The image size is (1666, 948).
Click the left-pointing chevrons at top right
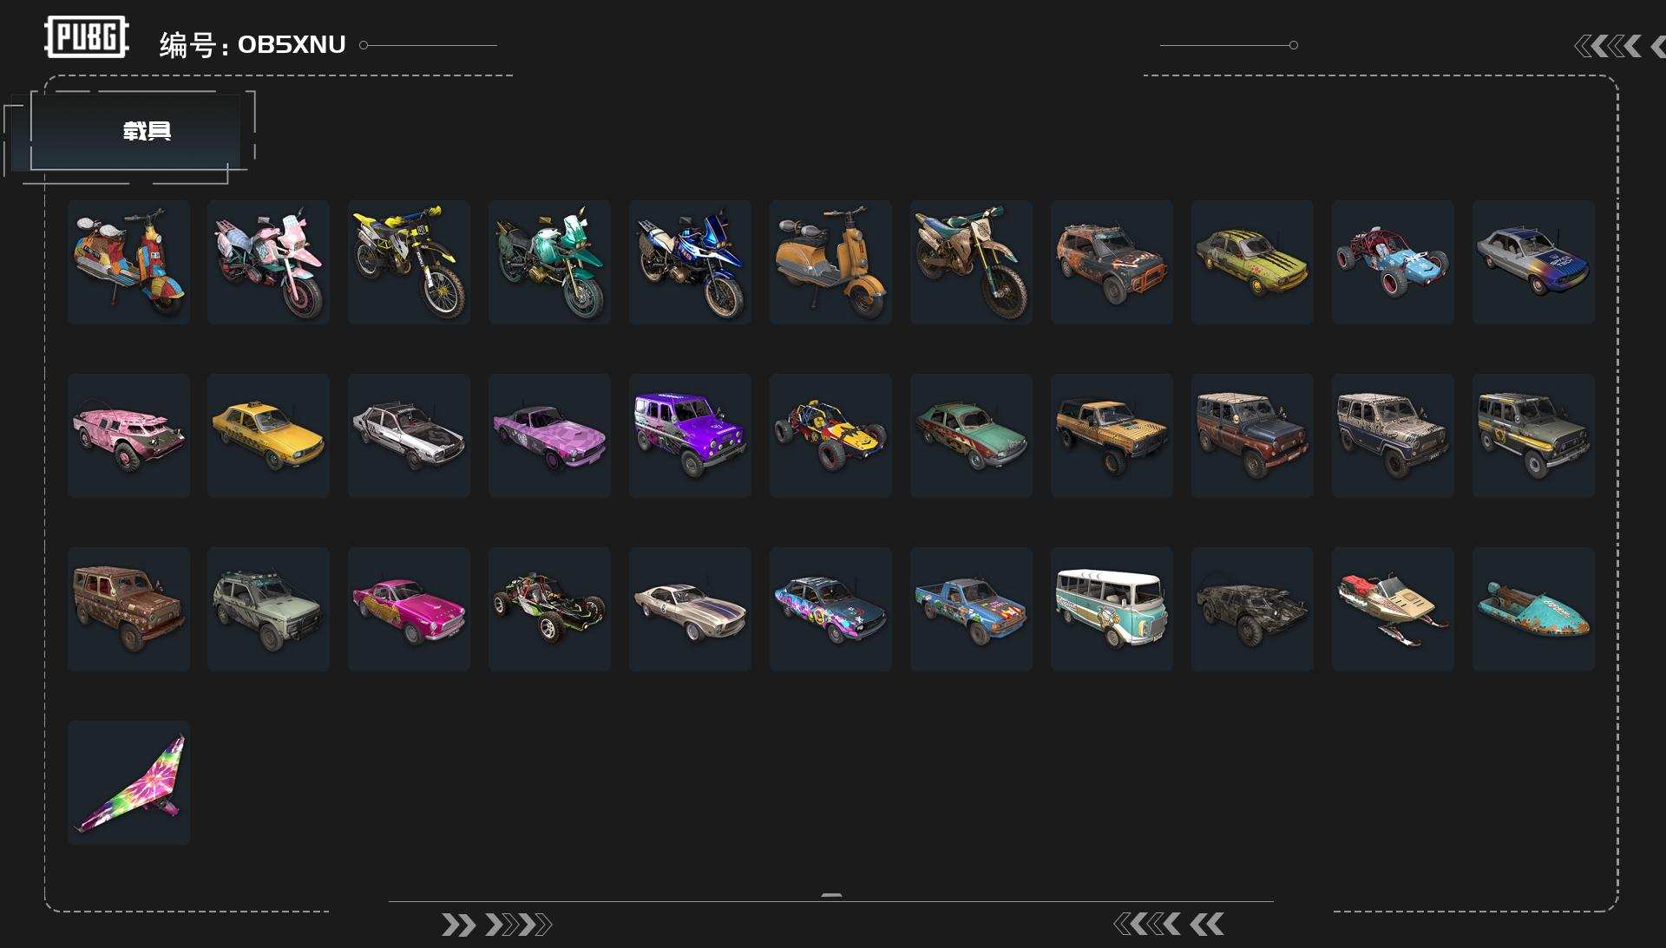click(x=1619, y=46)
